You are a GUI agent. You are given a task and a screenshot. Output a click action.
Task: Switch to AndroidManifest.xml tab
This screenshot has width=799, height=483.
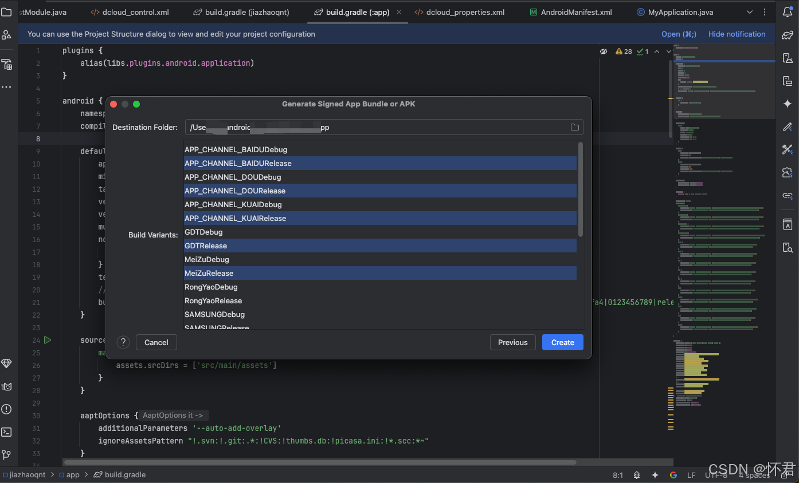pyautogui.click(x=570, y=12)
